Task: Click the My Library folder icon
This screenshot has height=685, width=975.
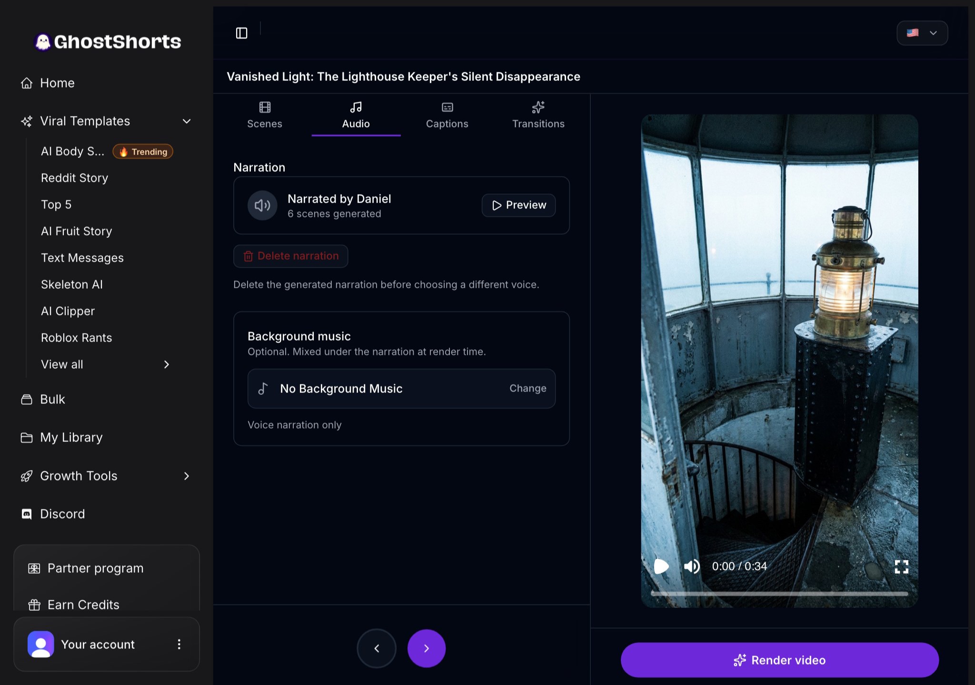Action: [27, 437]
